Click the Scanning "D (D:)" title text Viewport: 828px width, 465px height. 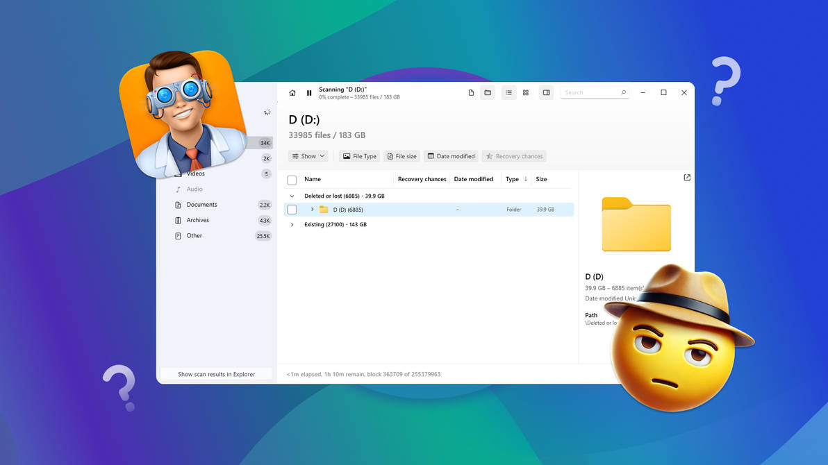(342, 90)
